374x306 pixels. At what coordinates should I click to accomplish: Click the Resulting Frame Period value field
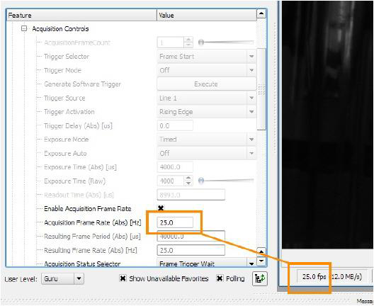pos(191,237)
